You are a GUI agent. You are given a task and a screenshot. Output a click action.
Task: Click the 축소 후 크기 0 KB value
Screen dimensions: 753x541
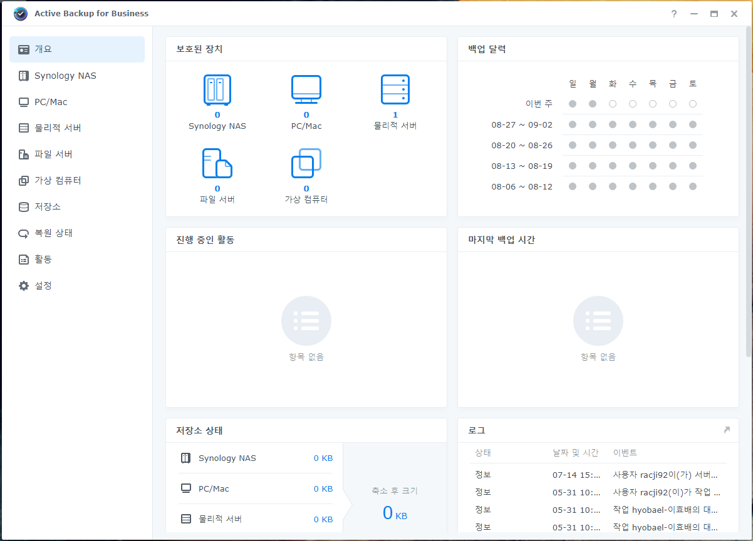click(395, 513)
